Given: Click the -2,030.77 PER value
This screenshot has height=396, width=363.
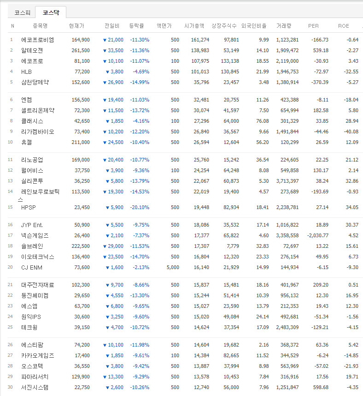Looking at the screenshot, I should 318,236.
